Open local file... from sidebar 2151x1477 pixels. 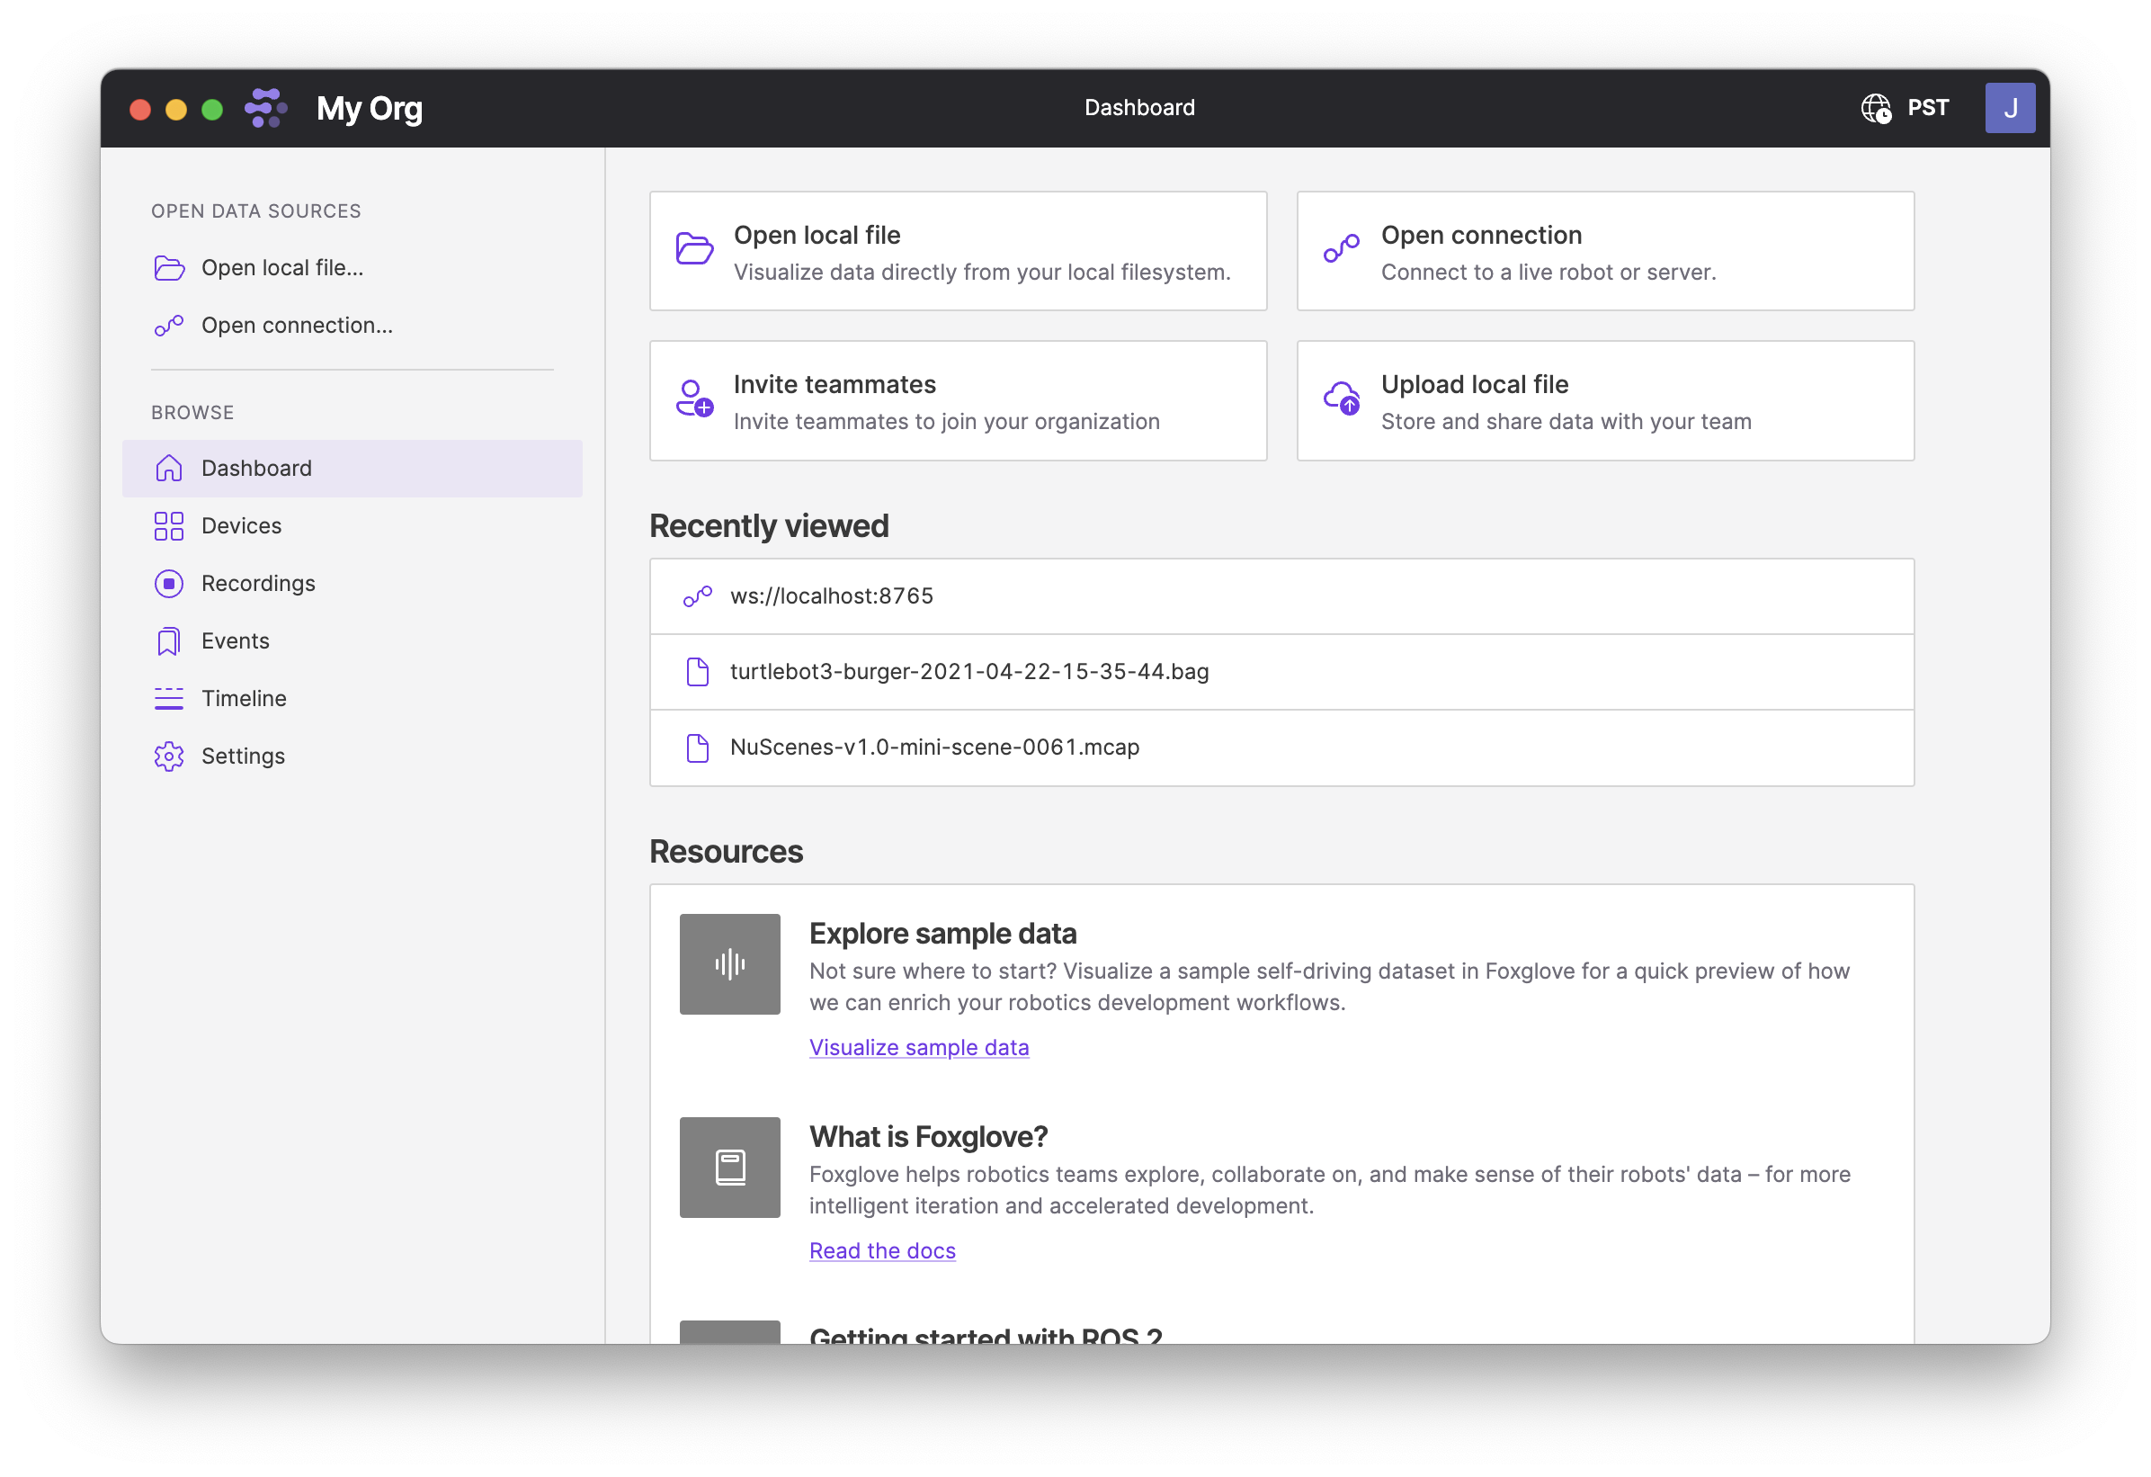[x=281, y=269]
